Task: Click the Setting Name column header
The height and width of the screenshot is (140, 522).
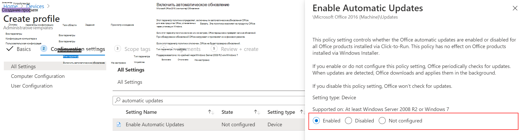Action: pyautogui.click(x=141, y=112)
